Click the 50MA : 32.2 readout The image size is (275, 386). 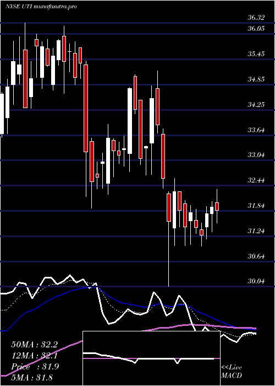(35, 345)
